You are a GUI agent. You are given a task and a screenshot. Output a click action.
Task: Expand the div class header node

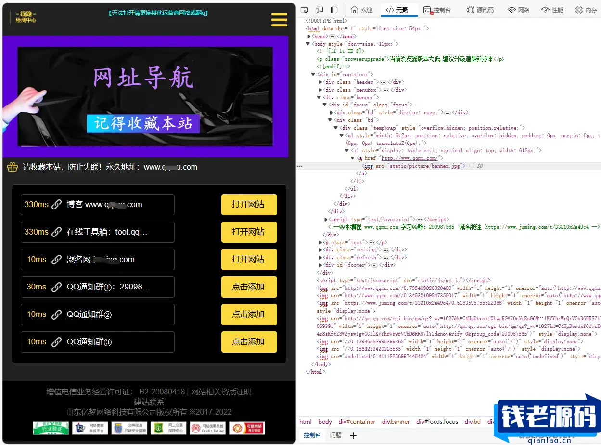tap(320, 82)
